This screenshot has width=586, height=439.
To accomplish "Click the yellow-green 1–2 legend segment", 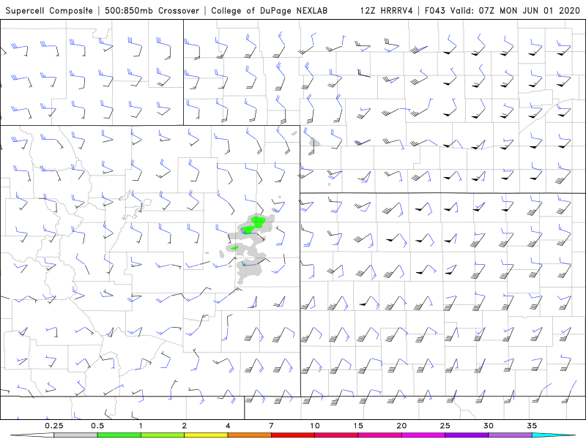I will (x=163, y=435).
